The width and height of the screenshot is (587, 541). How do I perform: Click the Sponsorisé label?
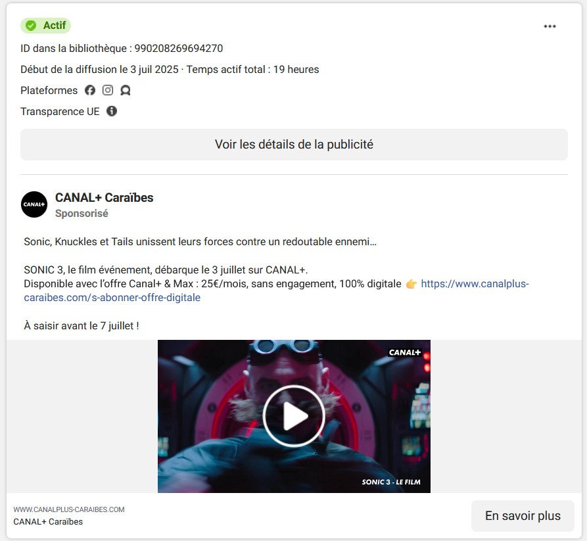tap(82, 214)
